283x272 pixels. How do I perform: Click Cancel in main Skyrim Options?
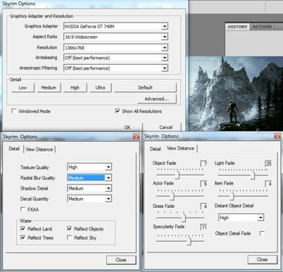[166, 127]
